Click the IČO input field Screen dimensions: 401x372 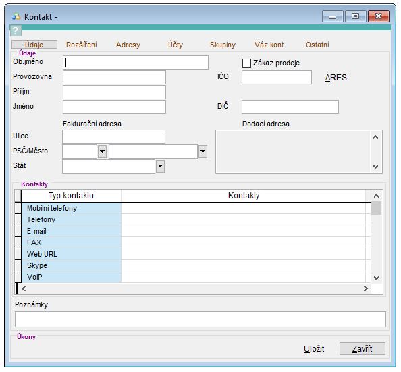click(277, 77)
